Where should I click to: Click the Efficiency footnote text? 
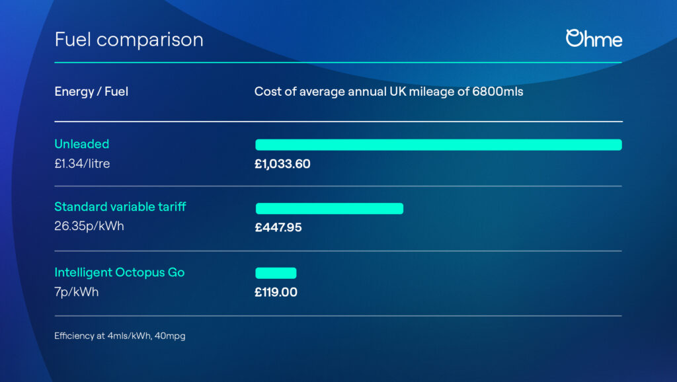[120, 336]
